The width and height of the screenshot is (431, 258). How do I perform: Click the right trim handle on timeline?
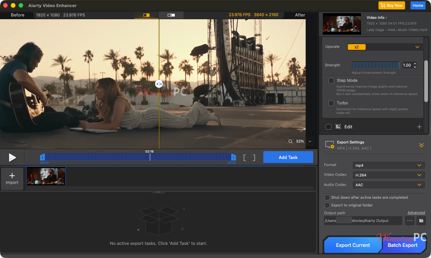[x=233, y=157]
